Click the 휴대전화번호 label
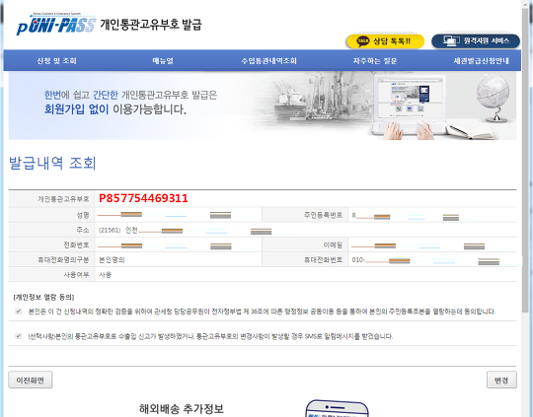This screenshot has width=533, height=417. (x=323, y=260)
